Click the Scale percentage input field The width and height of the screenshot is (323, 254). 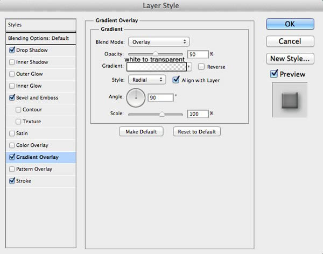[x=198, y=114]
